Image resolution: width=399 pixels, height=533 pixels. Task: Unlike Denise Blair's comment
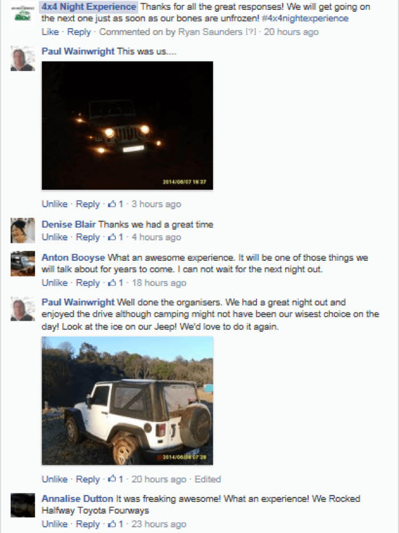coord(54,237)
